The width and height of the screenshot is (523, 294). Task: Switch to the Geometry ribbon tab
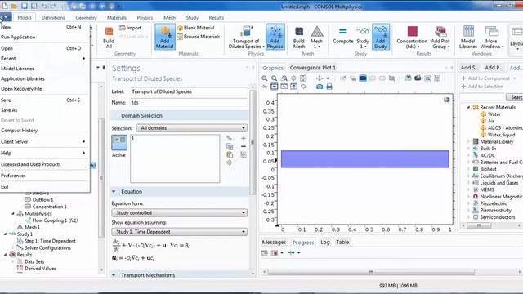pyautogui.click(x=86, y=18)
